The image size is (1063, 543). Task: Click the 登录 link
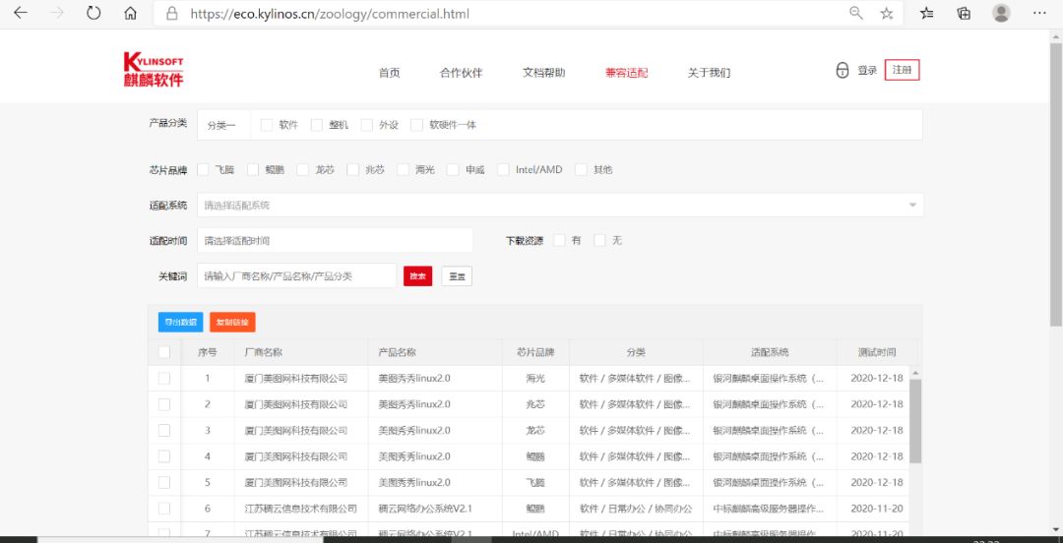click(x=867, y=71)
